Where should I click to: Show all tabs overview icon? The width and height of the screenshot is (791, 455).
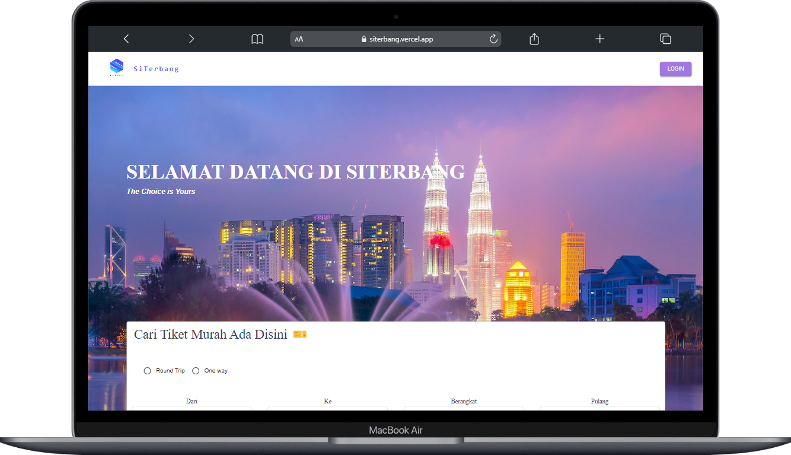[665, 39]
